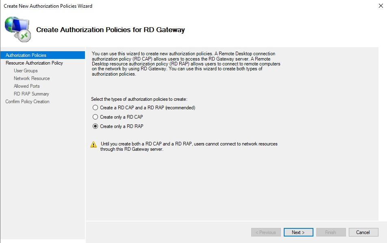The width and height of the screenshot is (387, 243).
Task: Cancel the authorization policies wizard
Action: pyautogui.click(x=363, y=232)
